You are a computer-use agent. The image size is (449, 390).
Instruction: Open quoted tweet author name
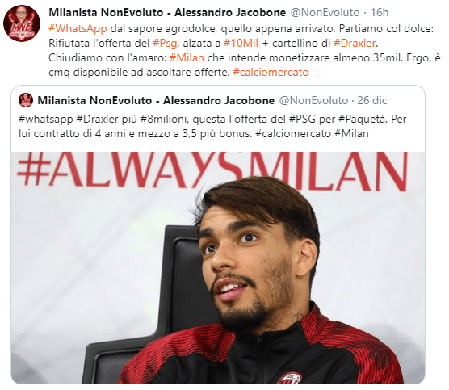(156, 100)
